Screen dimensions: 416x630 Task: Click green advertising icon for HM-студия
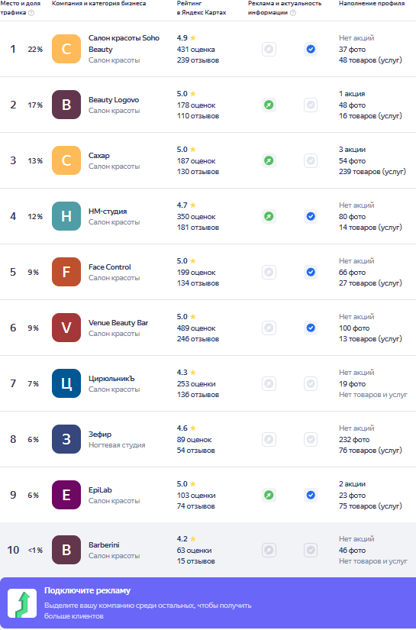pos(269,217)
